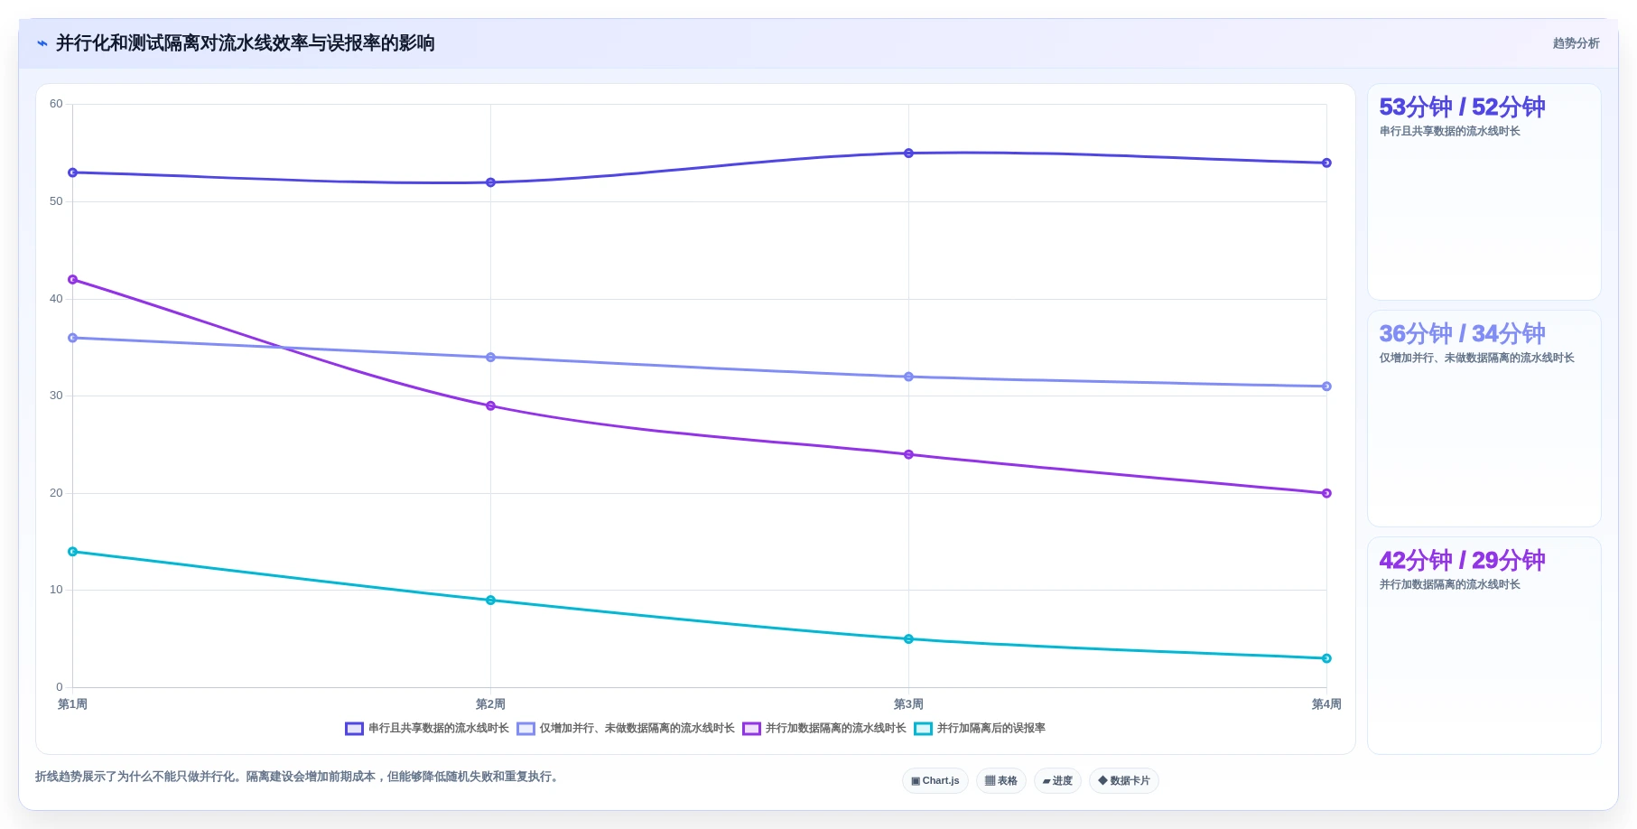Toggle legend swatch for 仅增加并行、未做数据隔离的流水线时长
Viewport: 1637px width, 829px height.
pos(526,729)
